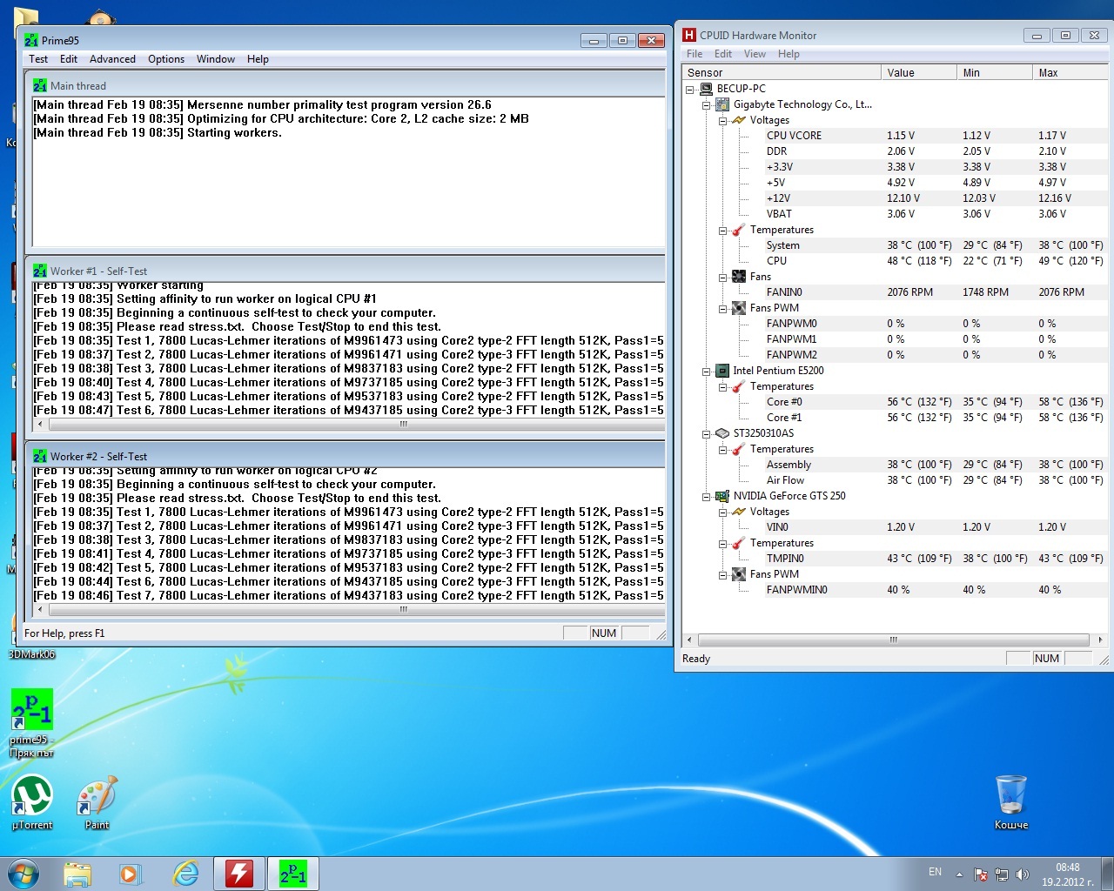Select the Paint desktop shortcut
This screenshot has height=891, width=1114.
(x=97, y=801)
